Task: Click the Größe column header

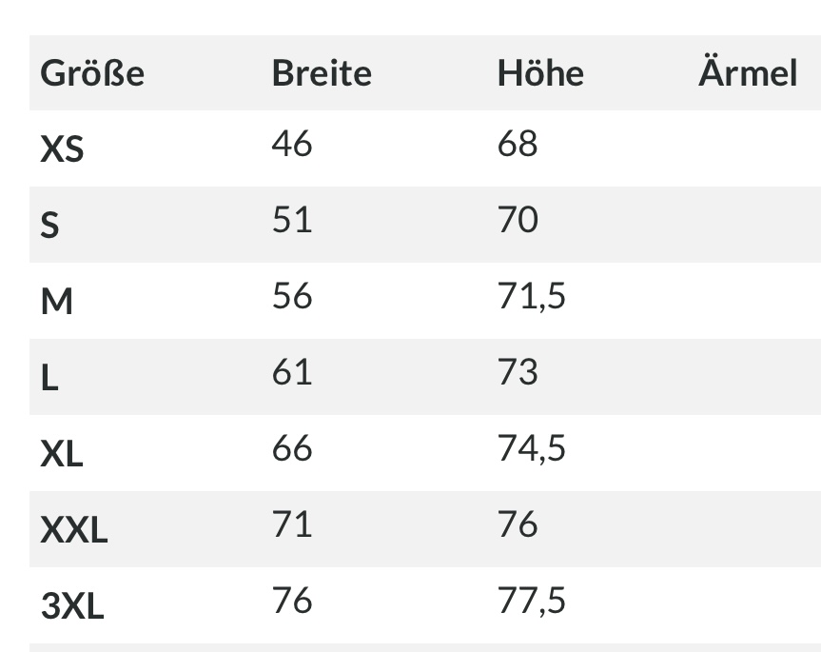Action: pyautogui.click(x=92, y=73)
